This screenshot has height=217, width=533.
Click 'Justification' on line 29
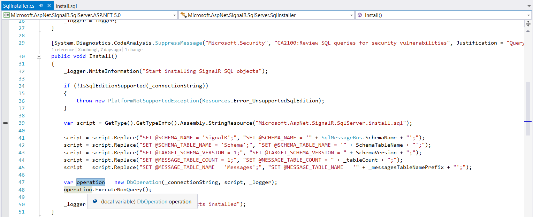[477, 43]
